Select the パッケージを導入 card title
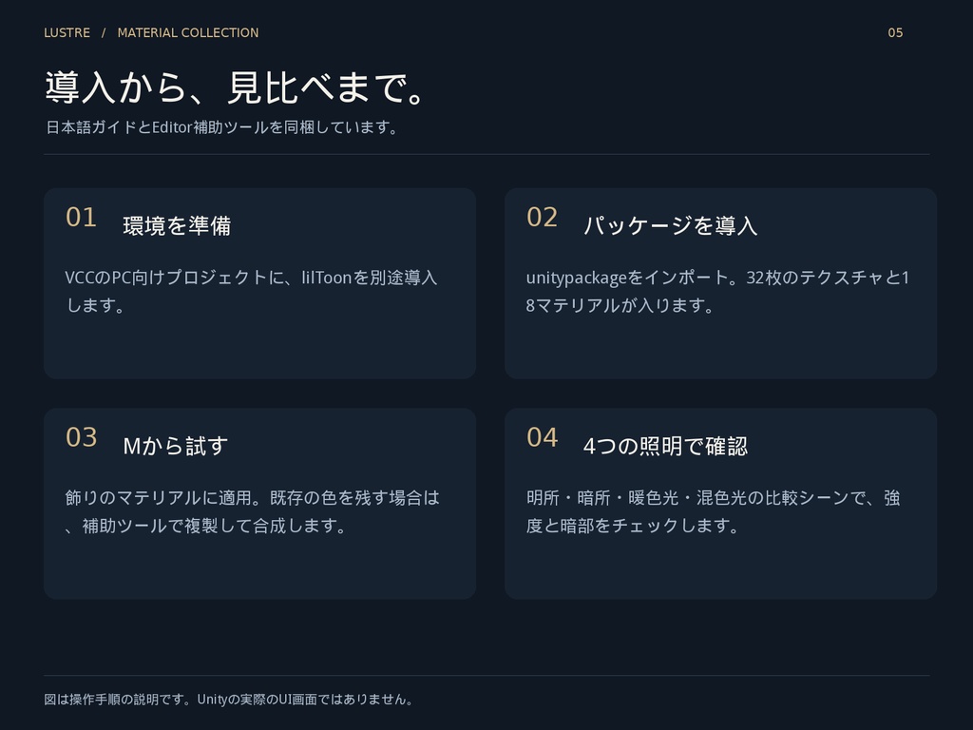This screenshot has width=973, height=730. 670,225
